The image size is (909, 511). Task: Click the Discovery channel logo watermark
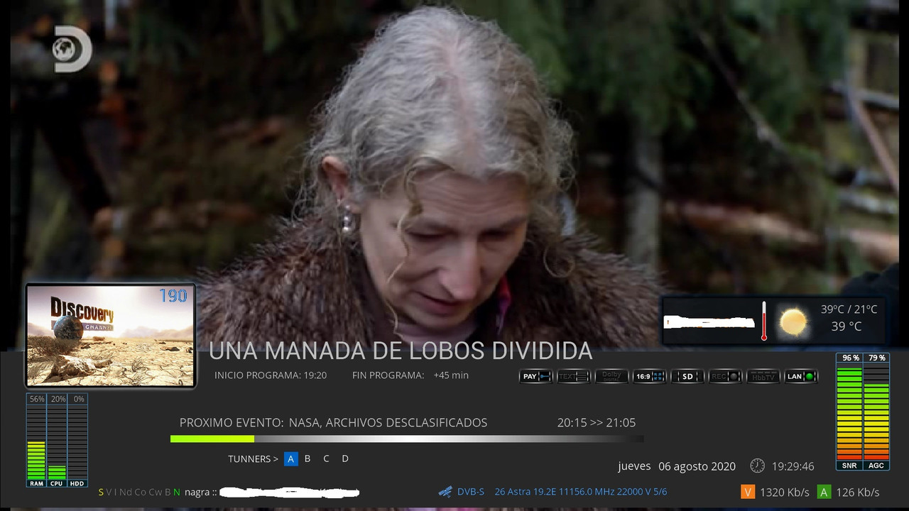pyautogui.click(x=73, y=49)
